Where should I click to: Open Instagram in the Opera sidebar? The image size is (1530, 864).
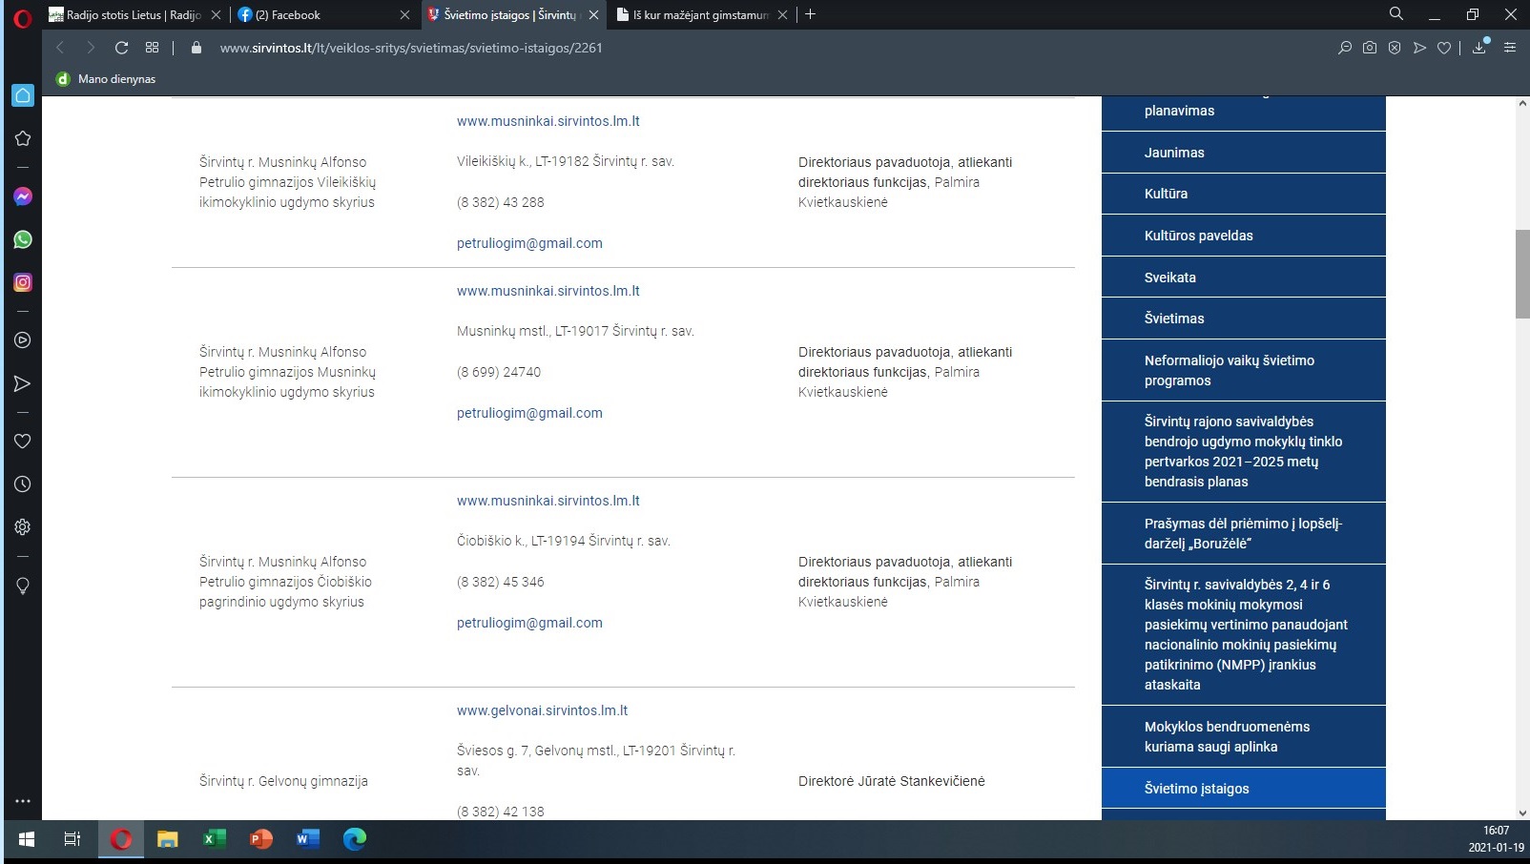click(x=23, y=282)
